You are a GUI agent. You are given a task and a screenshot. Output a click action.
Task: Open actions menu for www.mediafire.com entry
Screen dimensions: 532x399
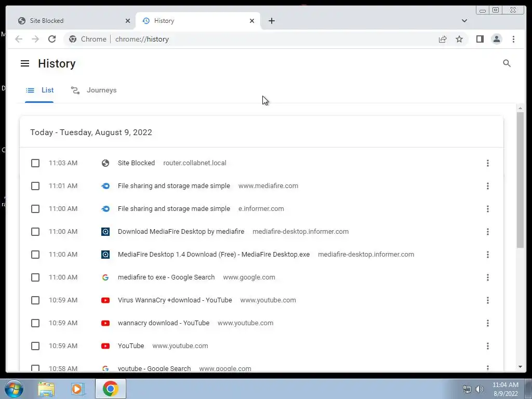point(487,186)
